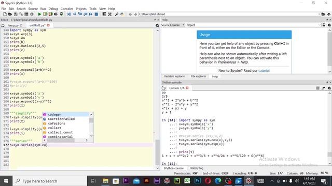The height and width of the screenshot is (186, 332).
Task: Open the File menu
Action: pyautogui.click(x=4, y=9)
